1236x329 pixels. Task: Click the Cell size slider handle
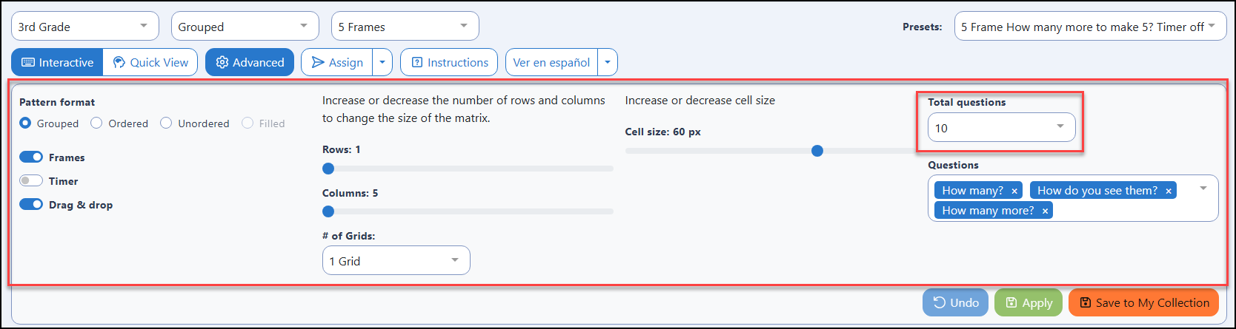[x=817, y=151]
